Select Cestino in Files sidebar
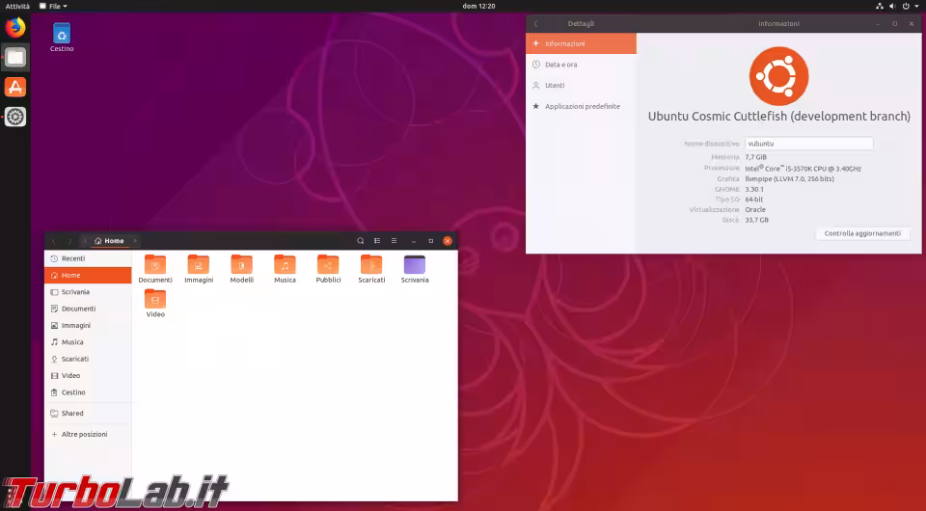This screenshot has width=926, height=511. click(88, 392)
